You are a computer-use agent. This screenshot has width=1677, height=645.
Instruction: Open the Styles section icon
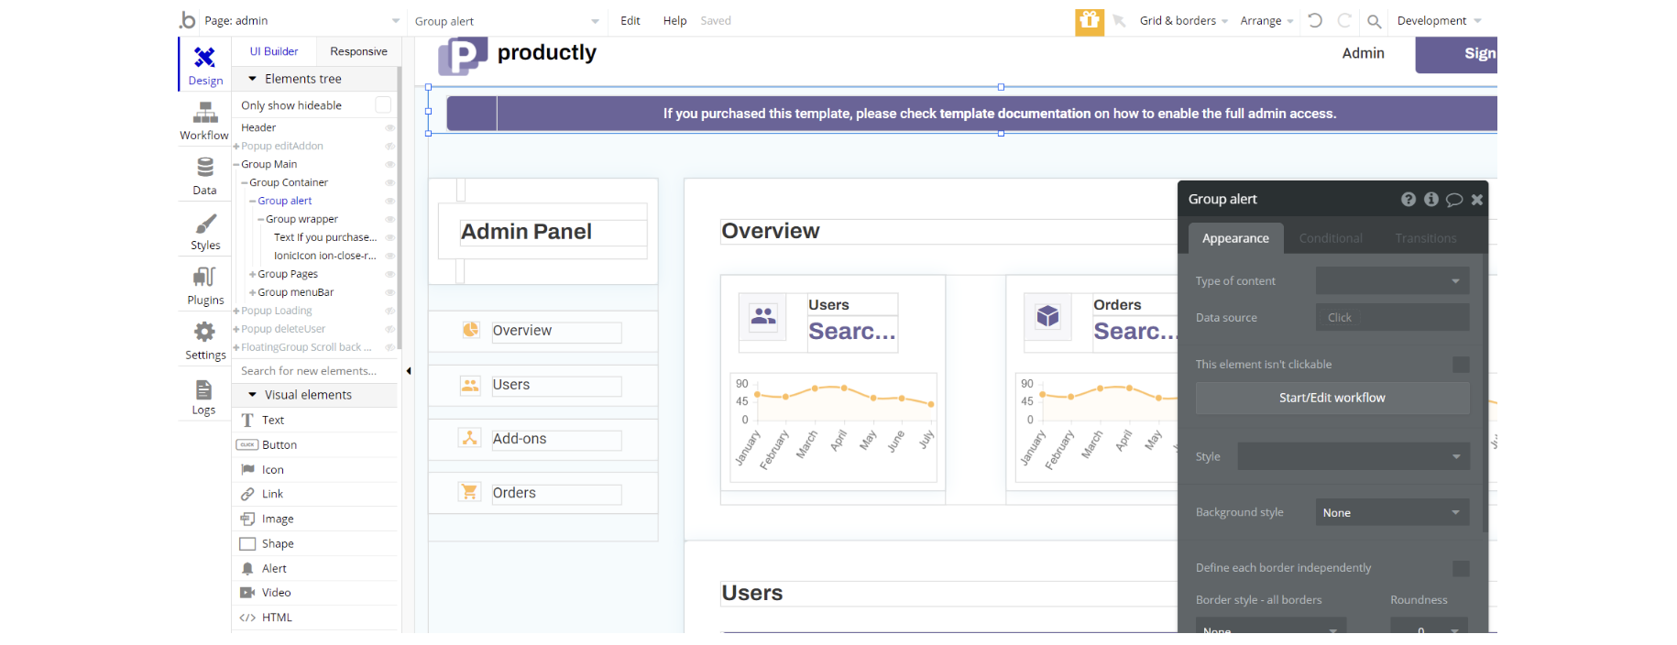coord(204,231)
